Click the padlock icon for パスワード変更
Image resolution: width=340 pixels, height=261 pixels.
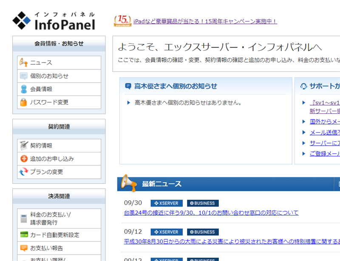pyautogui.click(x=23, y=102)
